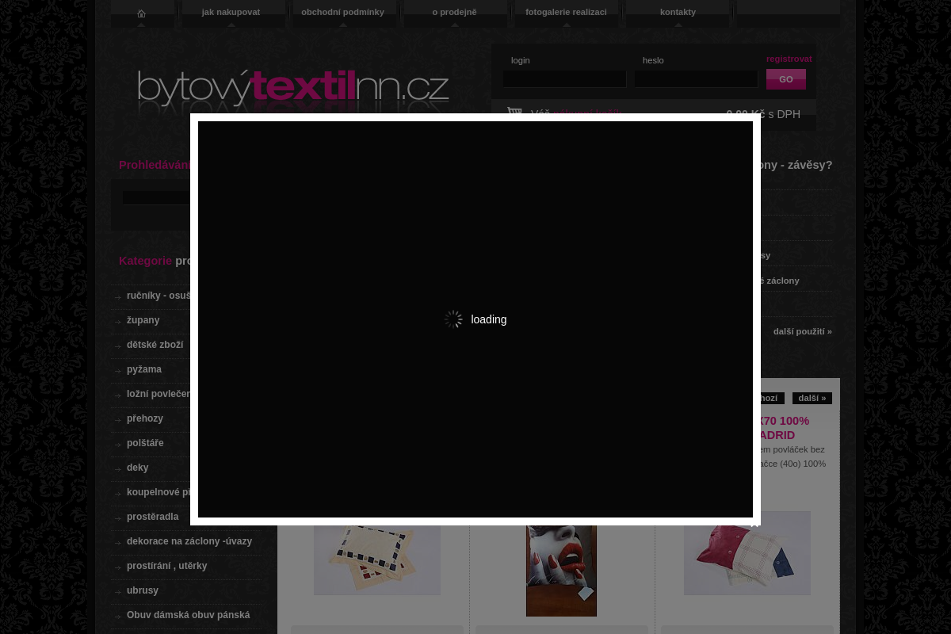The image size is (951, 634).
Task: Open the 'dekorace na záclony -úvazy' category
Action: point(189,541)
